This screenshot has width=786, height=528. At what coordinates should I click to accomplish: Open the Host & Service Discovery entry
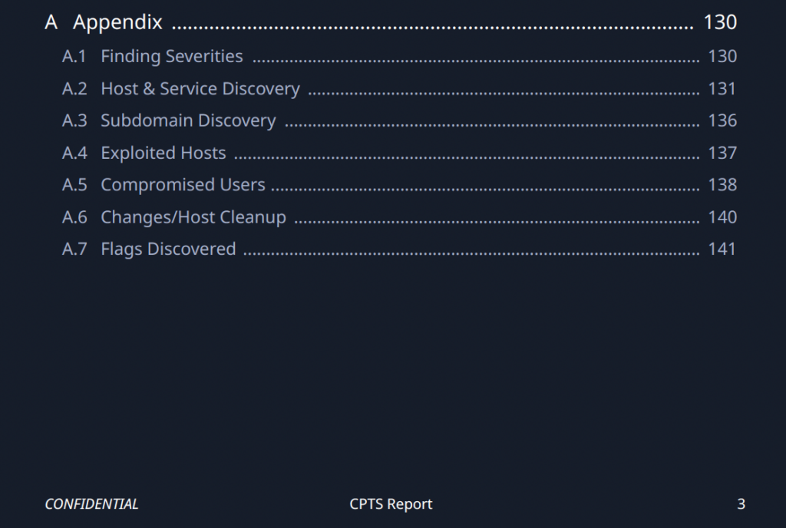point(200,88)
